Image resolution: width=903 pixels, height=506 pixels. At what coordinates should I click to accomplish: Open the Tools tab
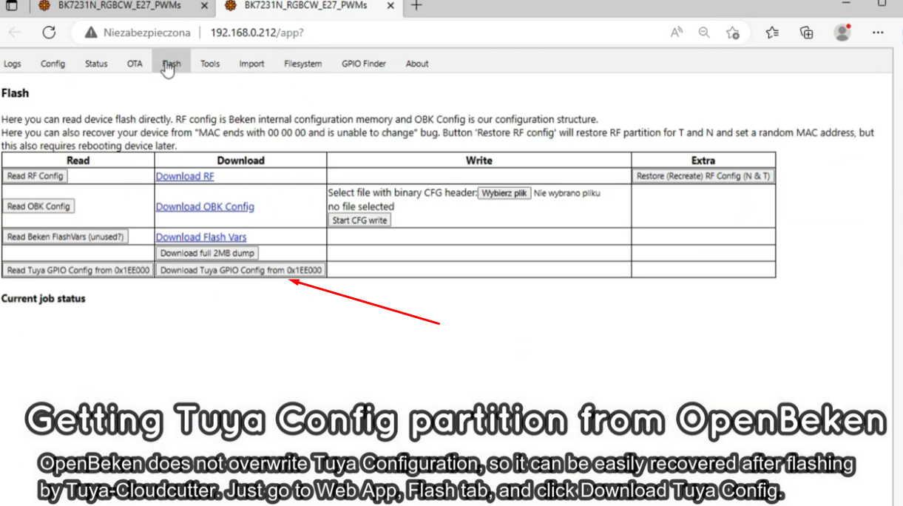coord(210,64)
